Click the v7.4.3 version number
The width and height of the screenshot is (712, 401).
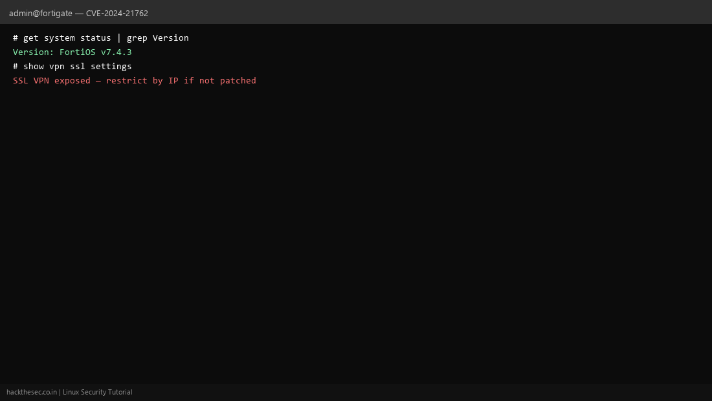tap(117, 52)
